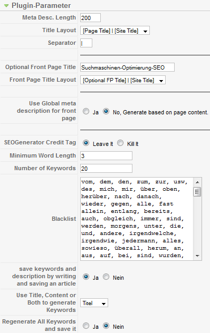Click the Blacklist scrollbar down arrow
Image resolution: width=210 pixels, height=333 pixels.
[x=197, y=256]
